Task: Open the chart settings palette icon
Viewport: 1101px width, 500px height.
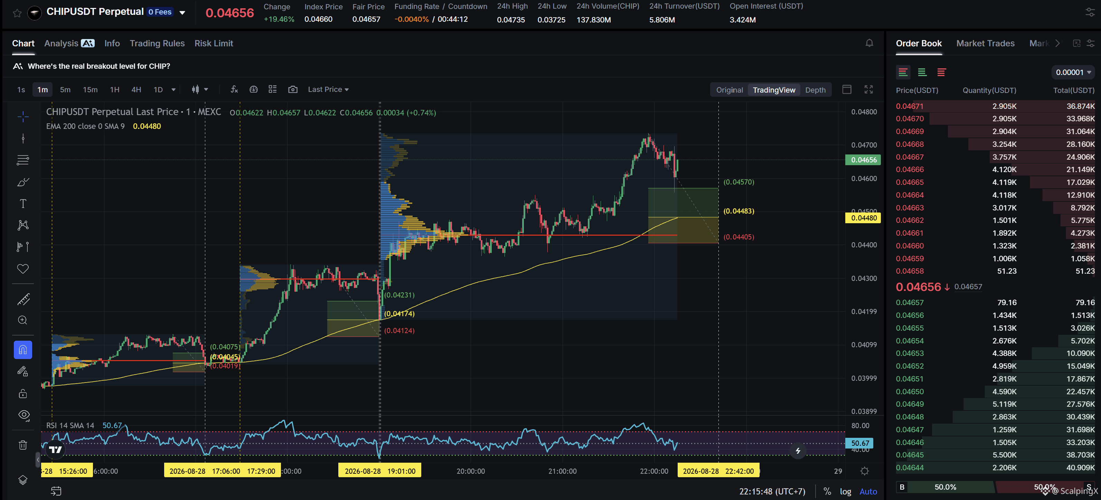Action: 253,89
